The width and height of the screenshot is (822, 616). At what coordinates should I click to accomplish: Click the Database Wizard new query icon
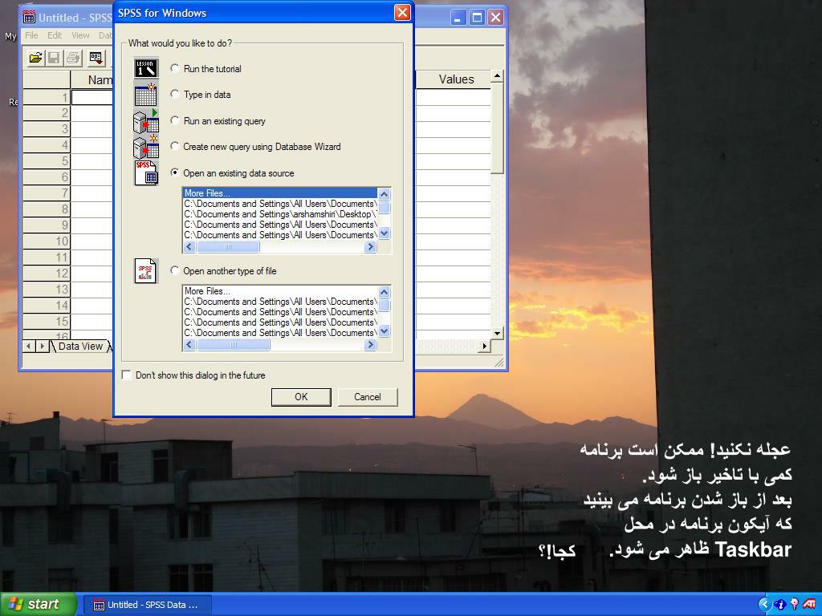coord(146,148)
